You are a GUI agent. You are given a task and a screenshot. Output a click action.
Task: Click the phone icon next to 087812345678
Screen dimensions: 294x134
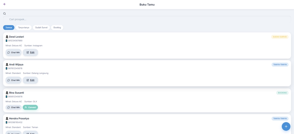coord(6,68)
